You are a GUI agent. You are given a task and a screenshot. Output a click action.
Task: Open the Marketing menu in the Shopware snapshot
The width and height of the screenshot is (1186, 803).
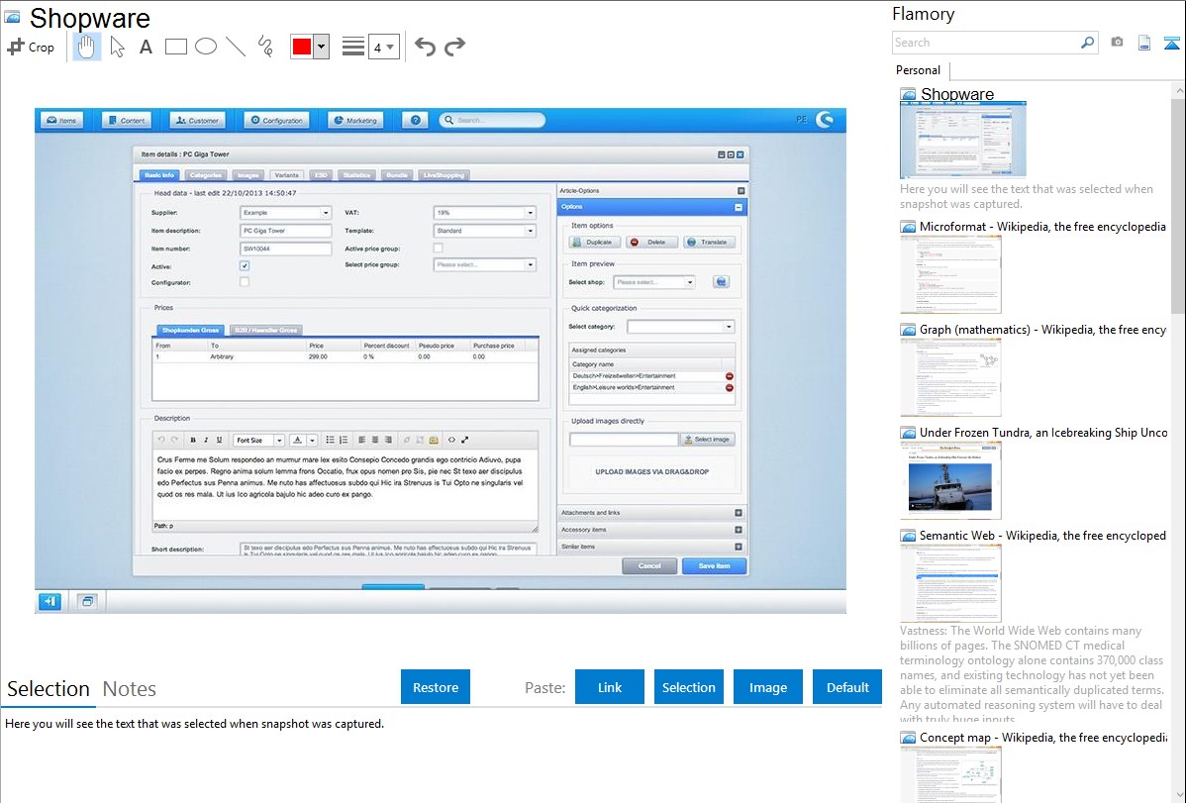355,121
